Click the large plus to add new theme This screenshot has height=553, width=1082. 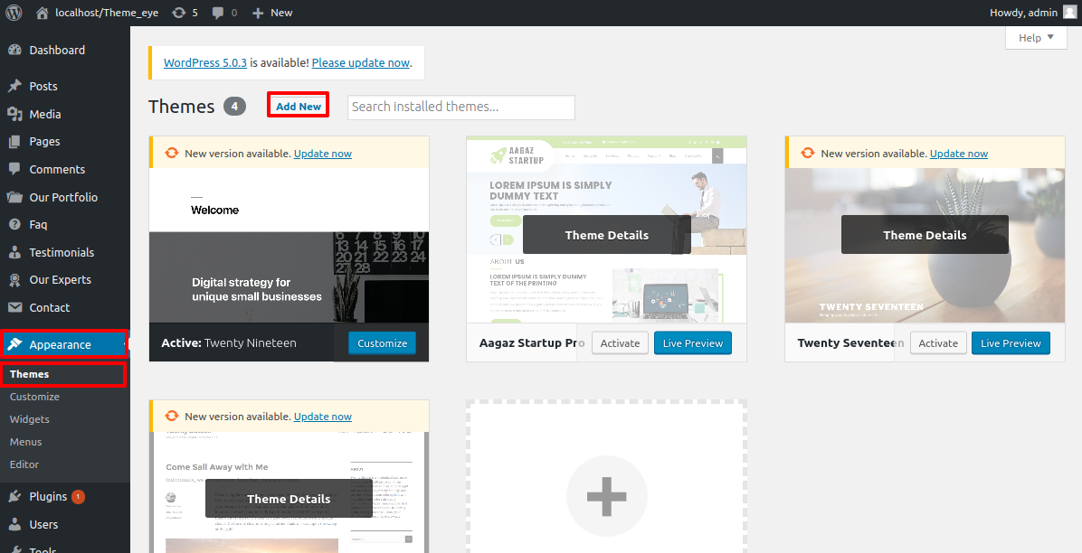coord(606,496)
